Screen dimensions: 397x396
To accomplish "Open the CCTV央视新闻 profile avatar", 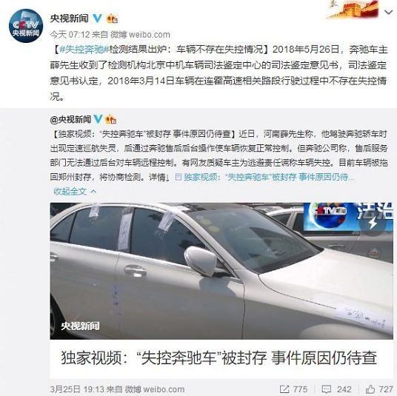I will (x=26, y=26).
